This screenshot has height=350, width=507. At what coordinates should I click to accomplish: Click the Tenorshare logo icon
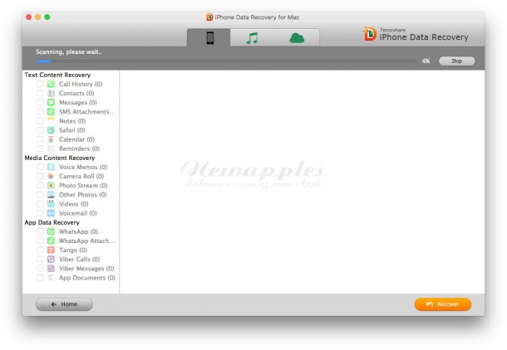(x=370, y=34)
